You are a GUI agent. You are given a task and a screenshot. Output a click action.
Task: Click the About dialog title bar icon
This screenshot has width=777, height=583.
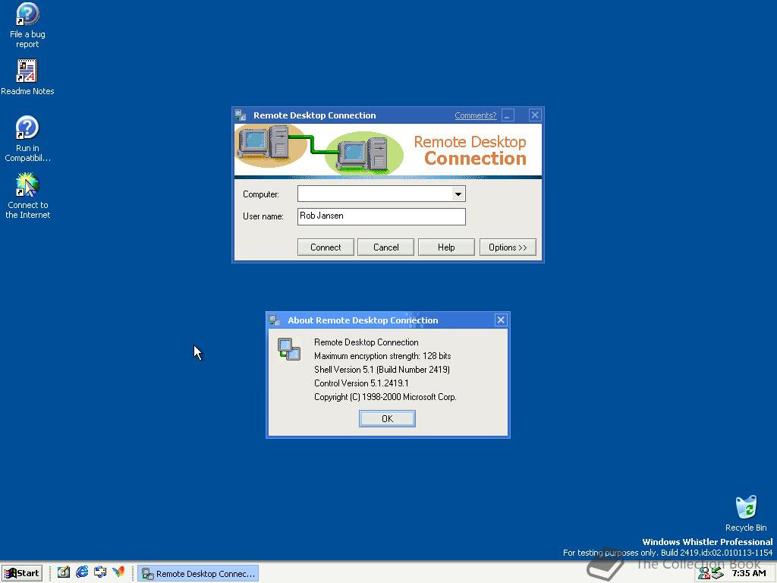(275, 320)
